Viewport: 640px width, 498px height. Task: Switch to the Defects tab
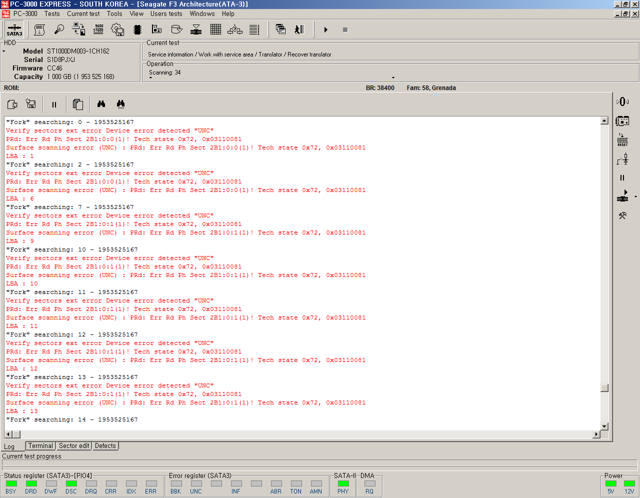coord(105,446)
